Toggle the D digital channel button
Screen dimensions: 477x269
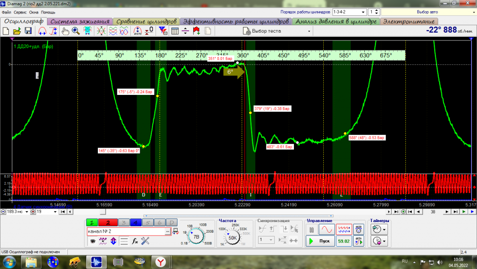tap(171, 222)
